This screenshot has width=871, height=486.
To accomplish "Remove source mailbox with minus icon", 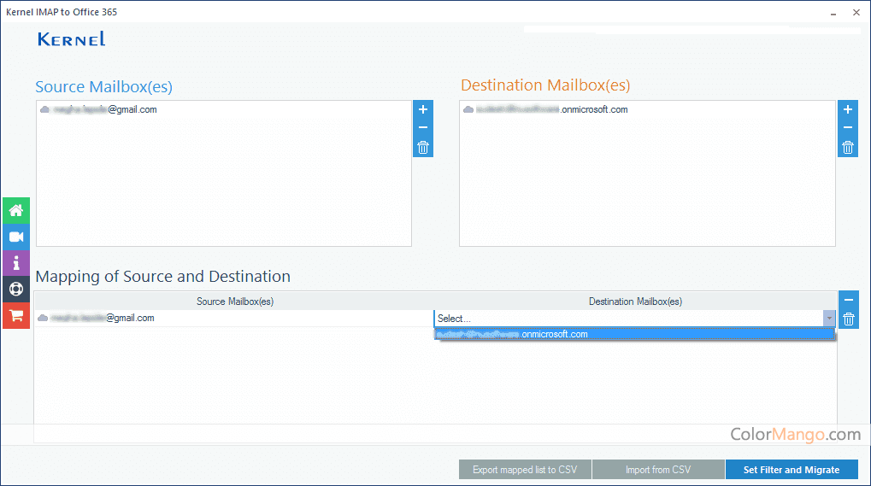I will pos(422,128).
